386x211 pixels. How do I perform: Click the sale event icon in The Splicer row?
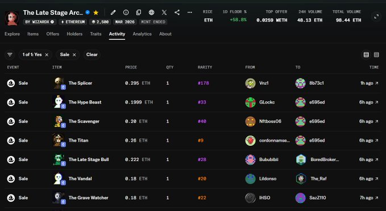click(11, 83)
